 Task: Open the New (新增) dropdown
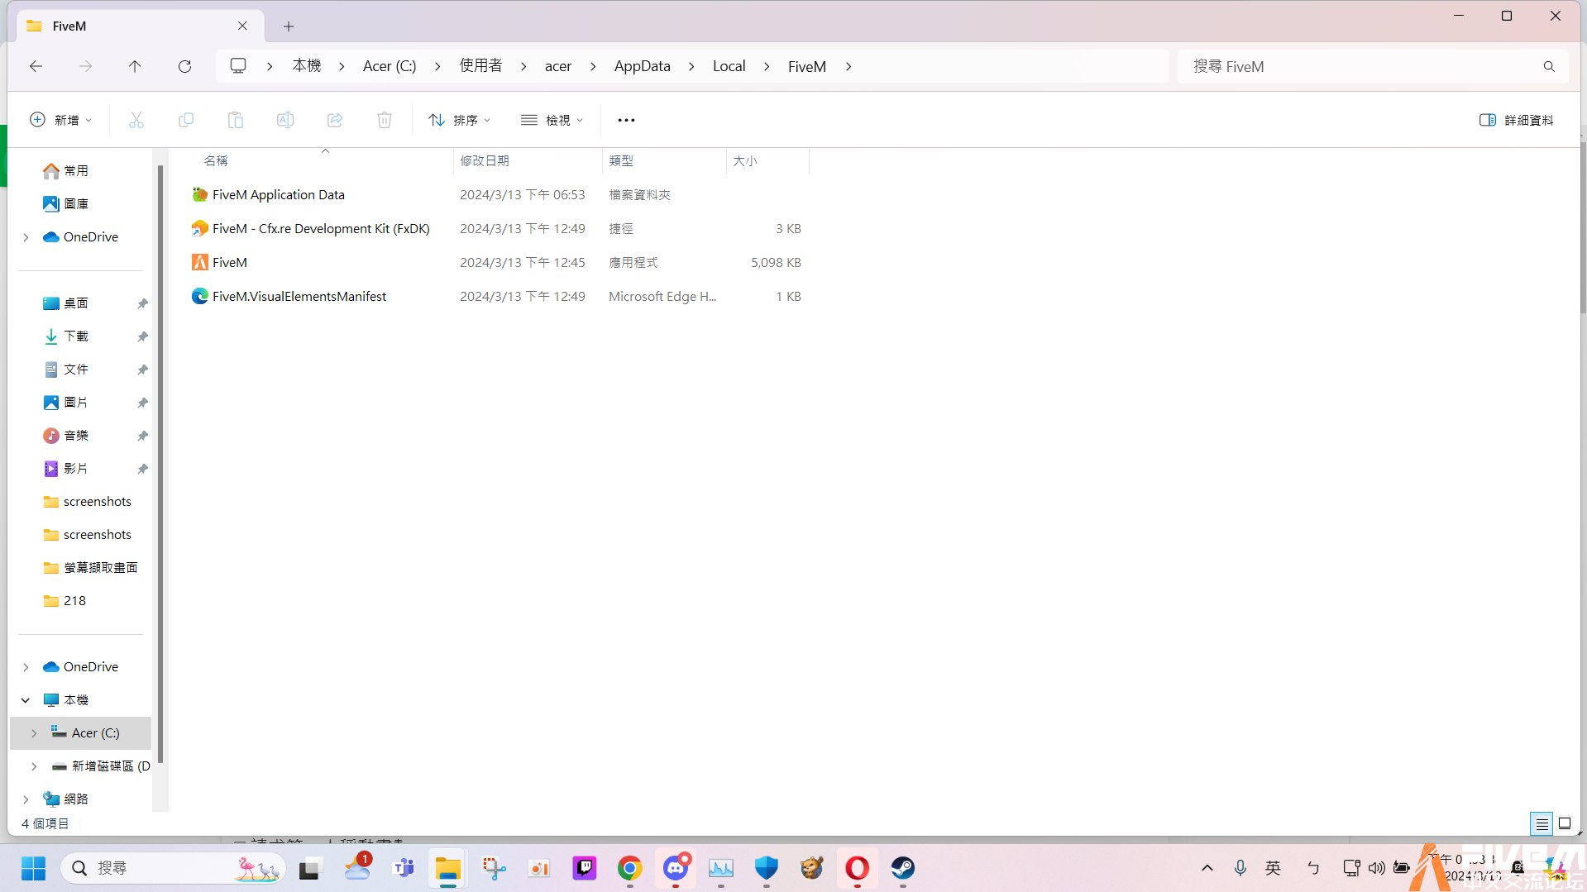(60, 121)
